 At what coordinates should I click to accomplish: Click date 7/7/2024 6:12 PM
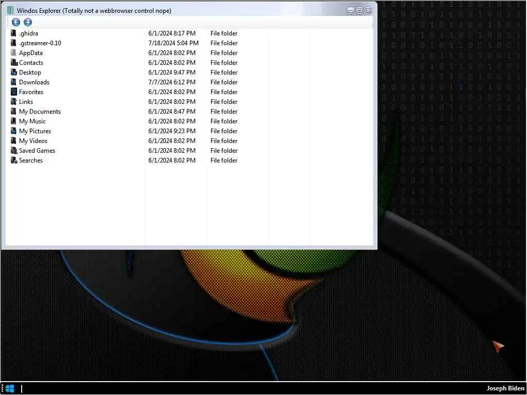coord(172,82)
